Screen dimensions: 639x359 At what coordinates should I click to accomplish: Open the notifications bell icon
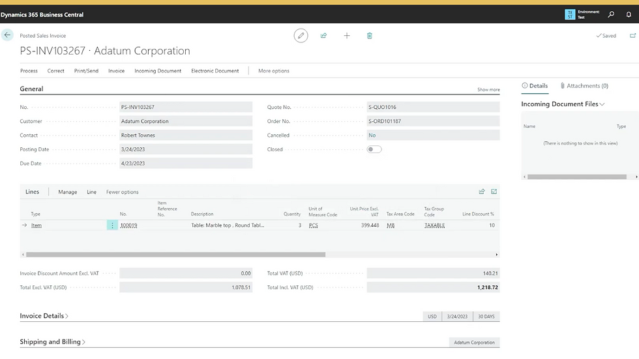point(629,14)
